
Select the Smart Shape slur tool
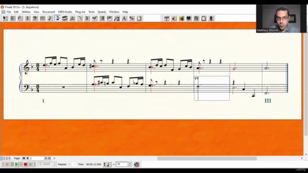point(79,18)
